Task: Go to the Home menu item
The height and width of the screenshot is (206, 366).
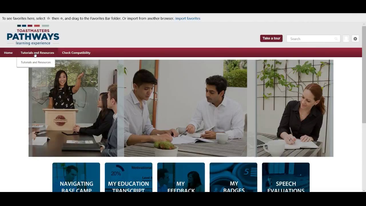Action: [x=8, y=53]
